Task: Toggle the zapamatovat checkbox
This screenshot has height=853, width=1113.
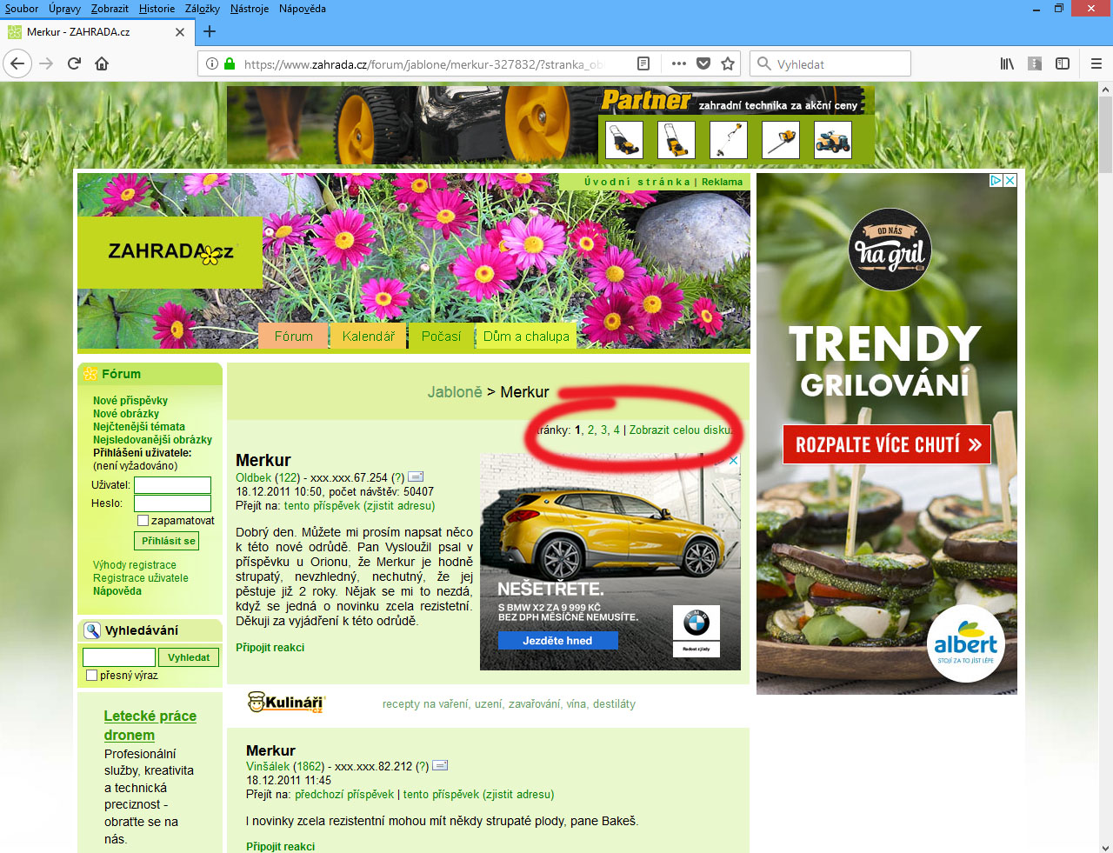Action: (x=143, y=521)
